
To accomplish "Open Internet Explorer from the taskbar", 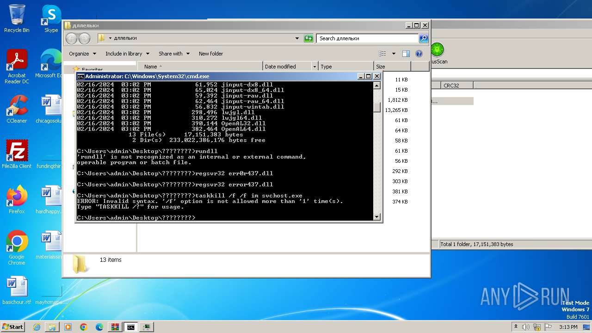I will click(x=37, y=327).
